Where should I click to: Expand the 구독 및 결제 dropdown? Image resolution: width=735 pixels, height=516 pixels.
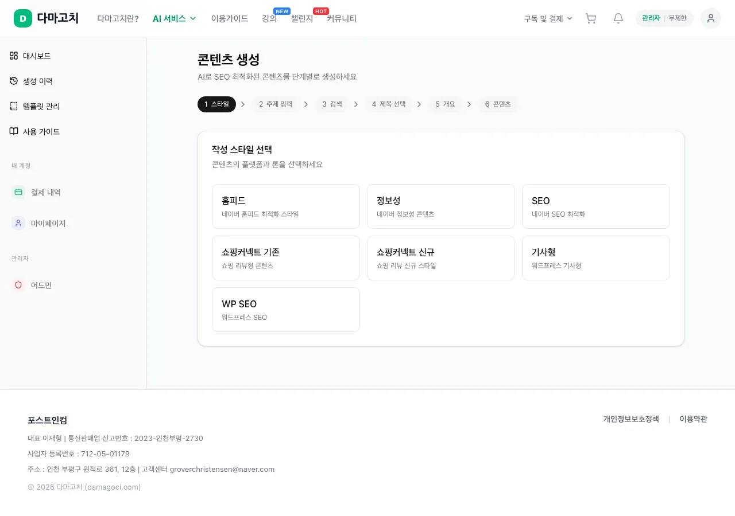[548, 18]
